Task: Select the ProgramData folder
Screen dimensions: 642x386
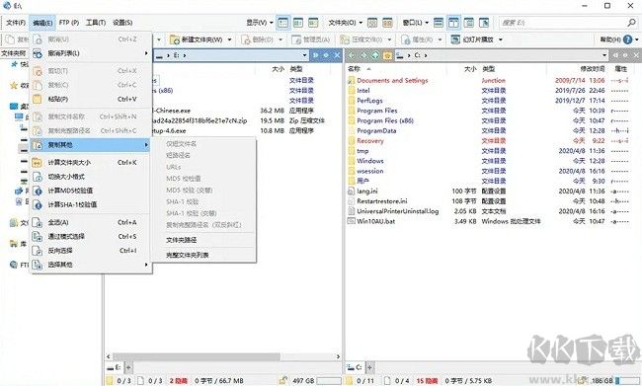Action: click(x=376, y=131)
